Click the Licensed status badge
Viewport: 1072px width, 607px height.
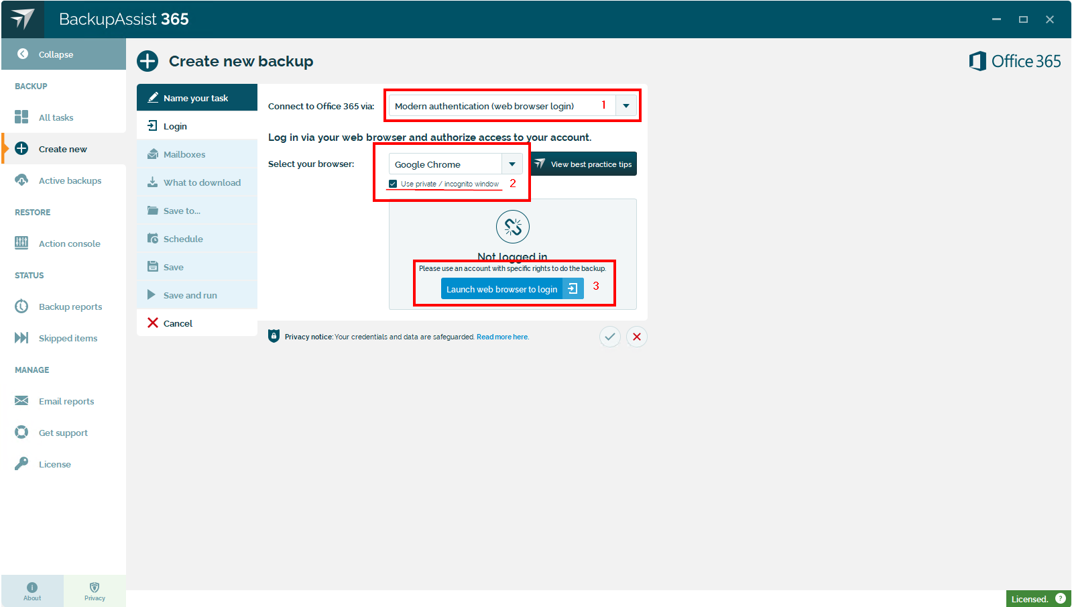[x=1038, y=598]
